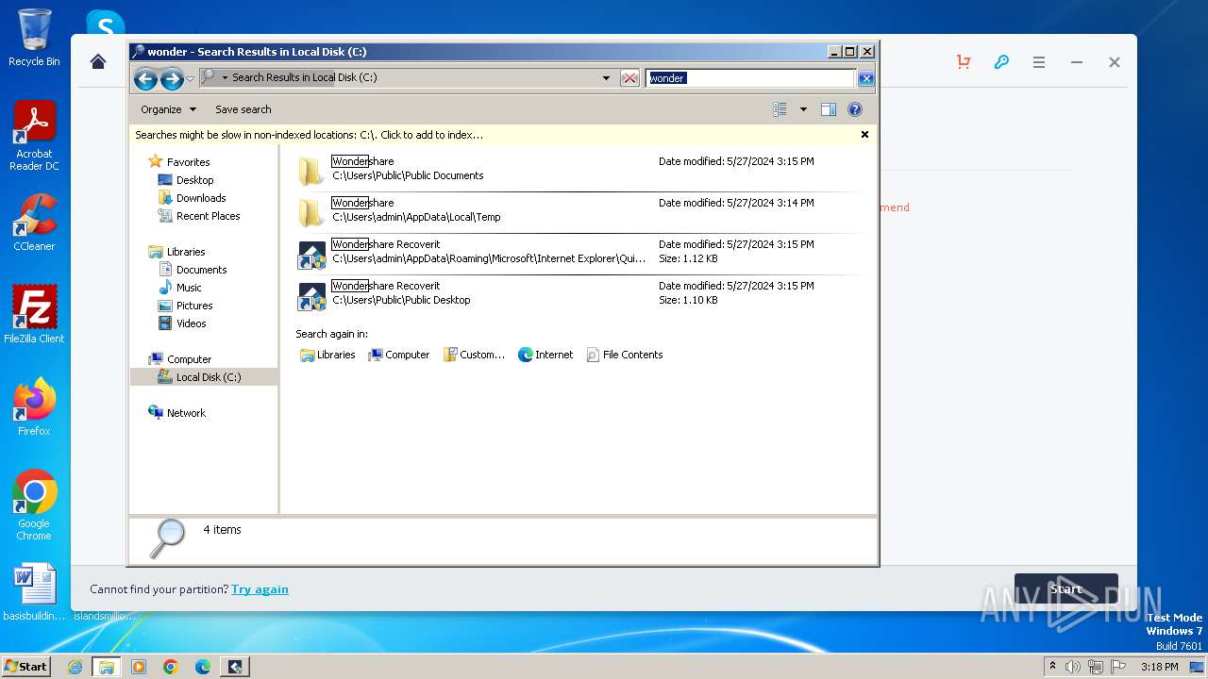Click the Recoverit taskbar button

(x=235, y=667)
